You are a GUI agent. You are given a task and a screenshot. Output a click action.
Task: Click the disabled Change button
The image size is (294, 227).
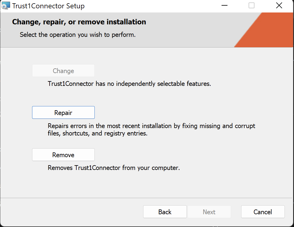tap(63, 71)
